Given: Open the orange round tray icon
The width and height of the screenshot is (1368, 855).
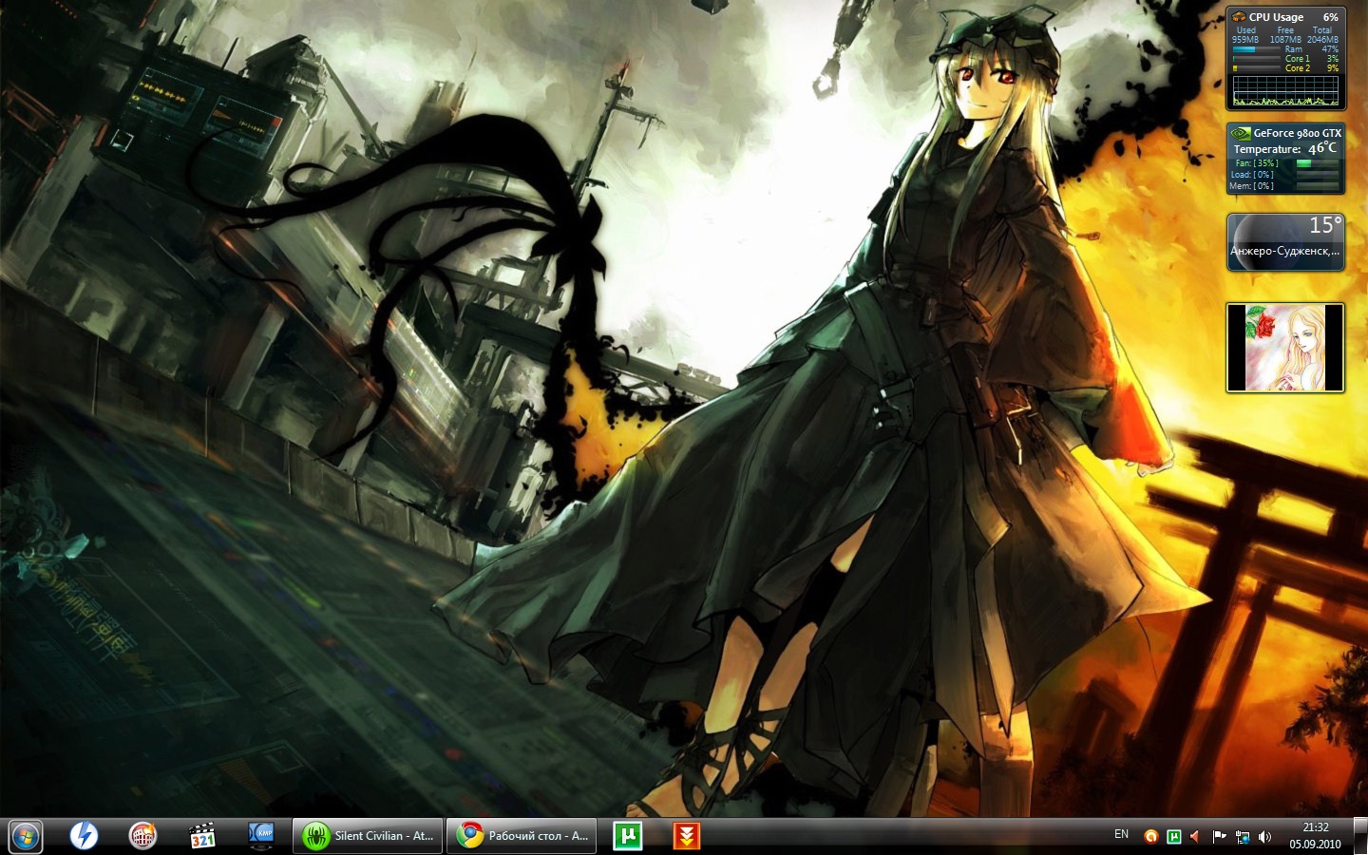Looking at the screenshot, I should tap(1151, 837).
